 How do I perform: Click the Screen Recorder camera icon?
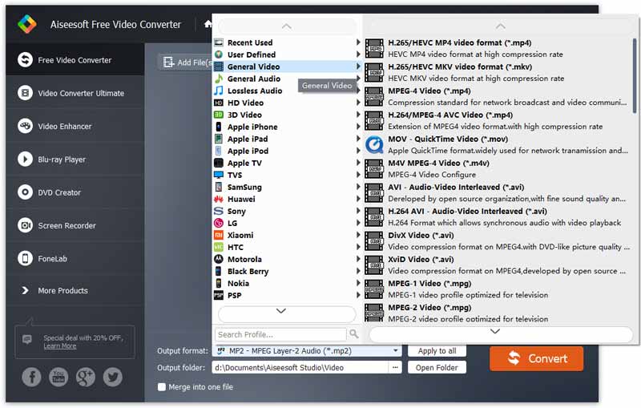(x=25, y=225)
